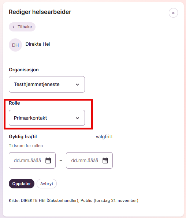186x218 pixels.
Task: Click the Organisasjon field label
Action: pos(24,69)
